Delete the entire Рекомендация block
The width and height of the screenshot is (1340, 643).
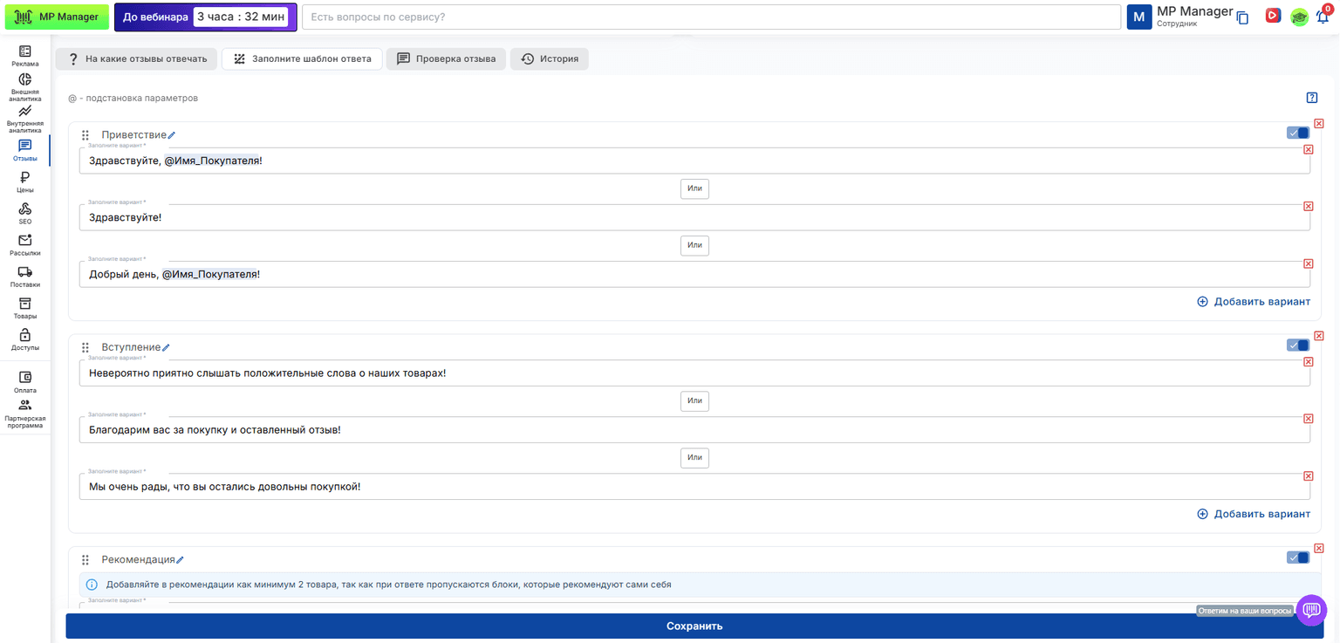coord(1319,548)
